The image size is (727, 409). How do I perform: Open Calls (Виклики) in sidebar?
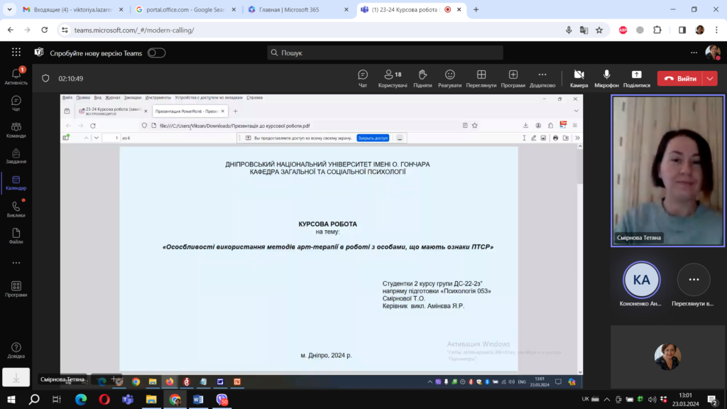pyautogui.click(x=16, y=209)
